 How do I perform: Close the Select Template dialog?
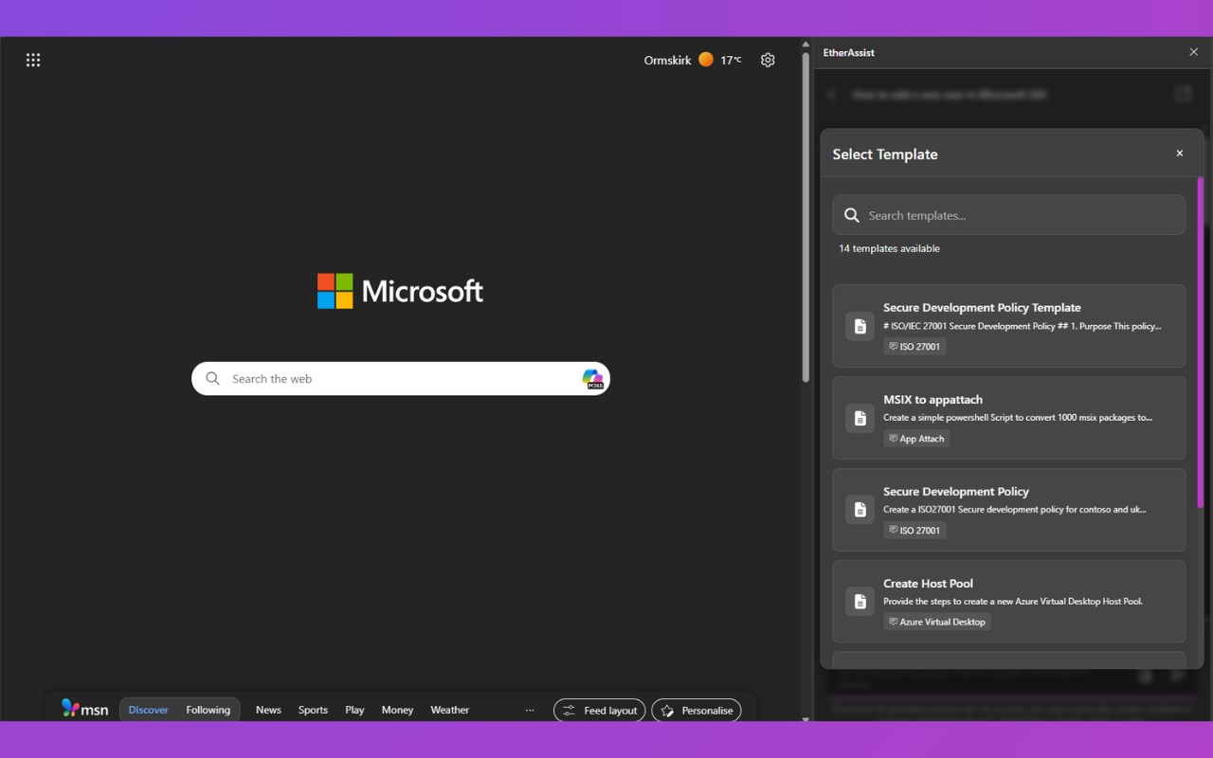point(1180,153)
